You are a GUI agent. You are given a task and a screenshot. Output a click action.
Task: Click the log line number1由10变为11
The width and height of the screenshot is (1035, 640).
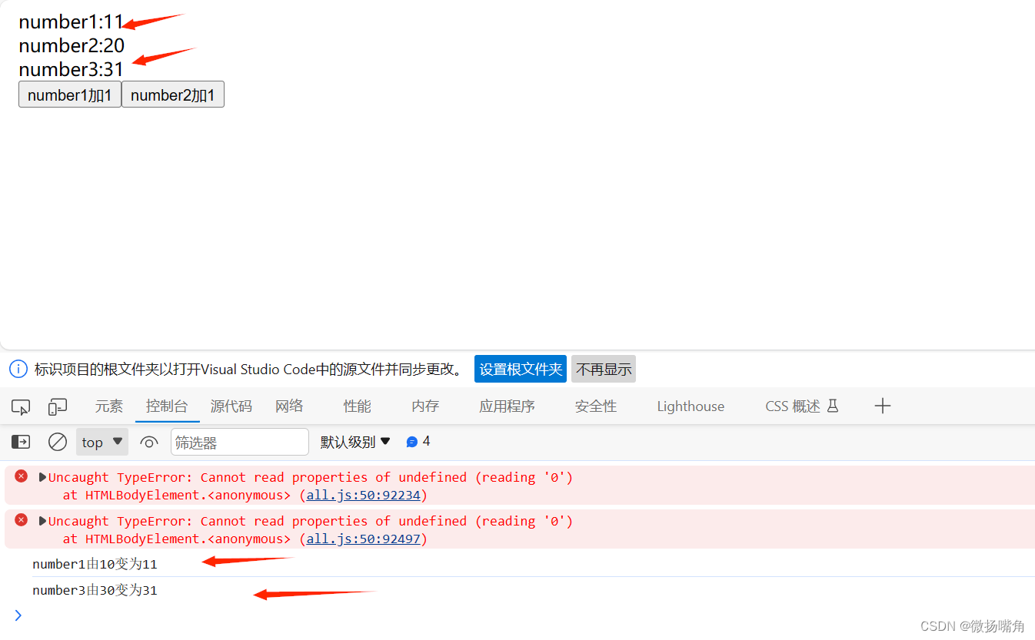tap(95, 564)
